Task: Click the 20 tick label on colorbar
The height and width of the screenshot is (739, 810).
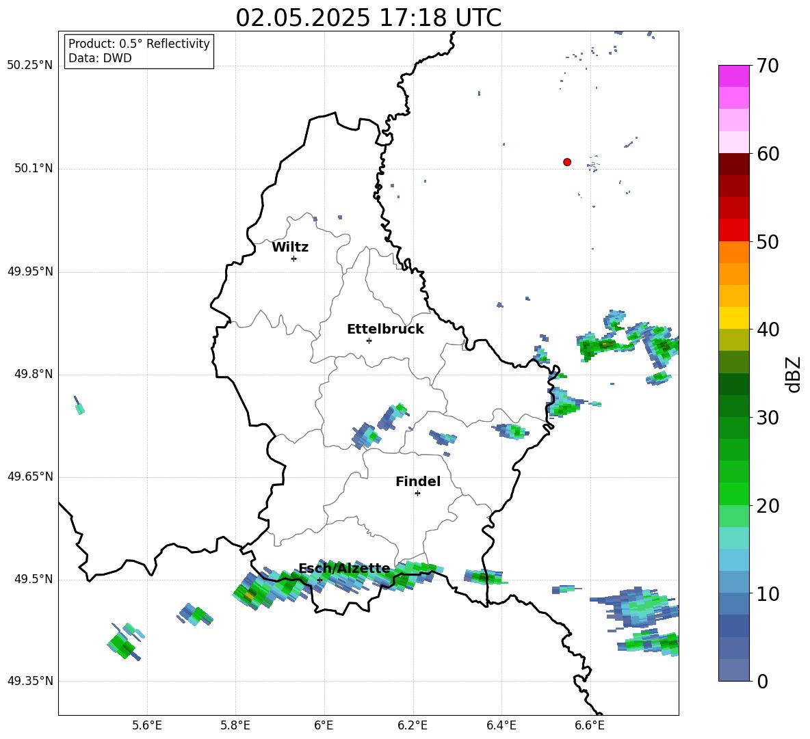Action: (768, 506)
